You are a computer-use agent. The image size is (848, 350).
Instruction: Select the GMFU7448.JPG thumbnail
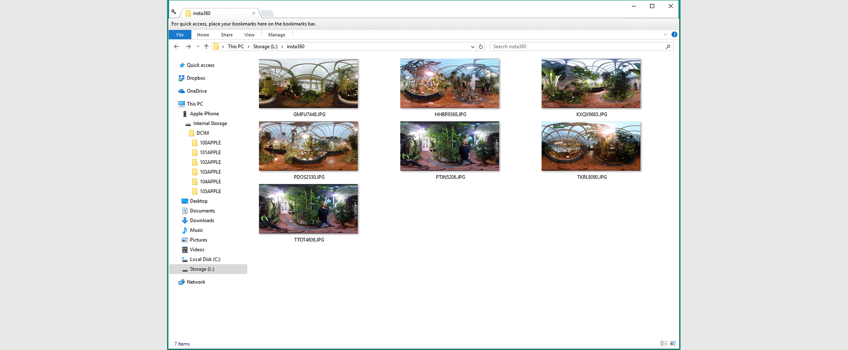pos(309,83)
